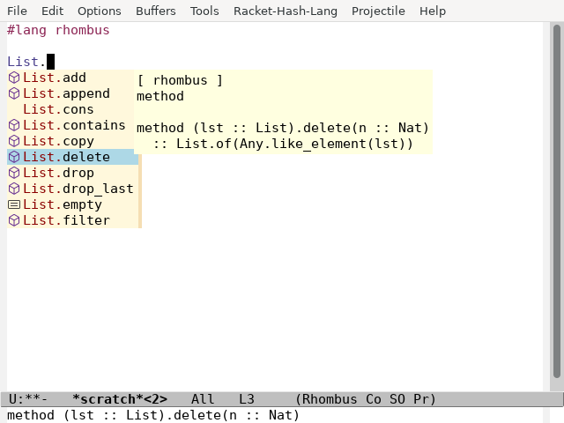Click the cube icon beside List.delete
The image size is (564, 423).
(14, 157)
